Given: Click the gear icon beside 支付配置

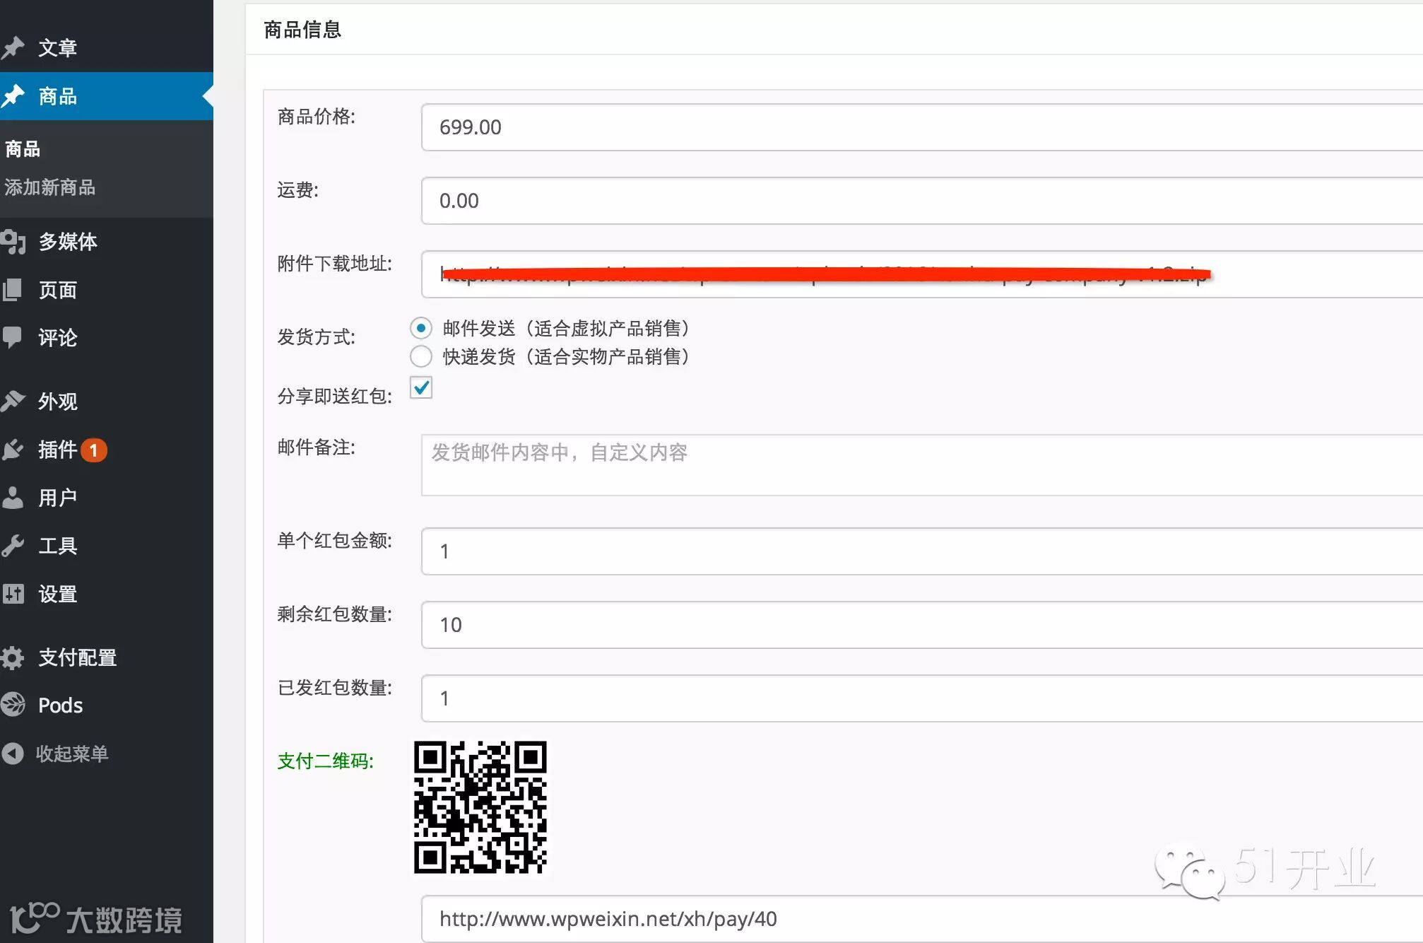Looking at the screenshot, I should [13, 657].
